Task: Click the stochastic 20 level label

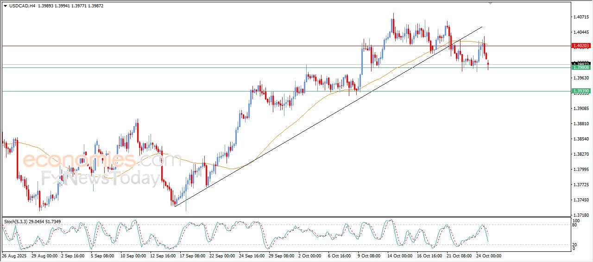Action: [x=575, y=244]
